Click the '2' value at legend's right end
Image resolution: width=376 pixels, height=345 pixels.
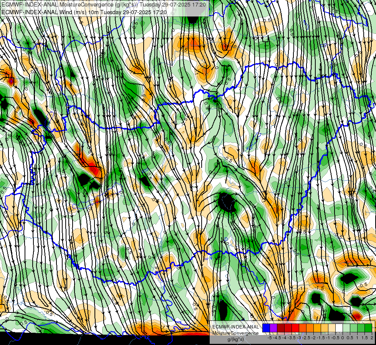(x=372, y=338)
